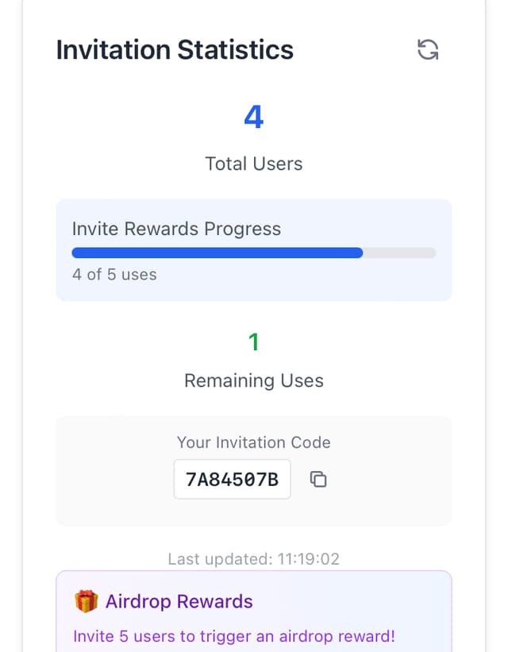This screenshot has height=652, width=508.
Task: Select the Your Invitation Code label
Action: (254, 442)
